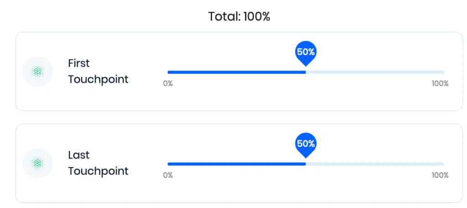
Task: Click the right end of First Touchpoint slider track
Action: tap(443, 72)
